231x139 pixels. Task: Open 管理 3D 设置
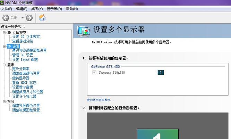click(x=23, y=55)
